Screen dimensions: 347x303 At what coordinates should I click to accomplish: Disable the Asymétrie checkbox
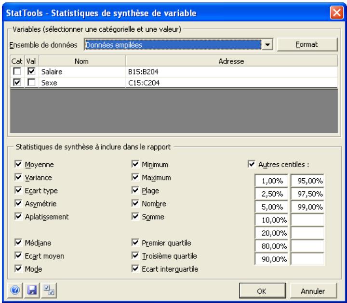pyautogui.click(x=18, y=203)
